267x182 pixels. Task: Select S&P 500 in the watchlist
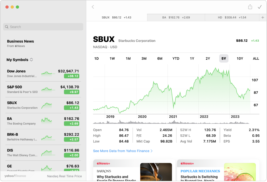tap(43, 89)
